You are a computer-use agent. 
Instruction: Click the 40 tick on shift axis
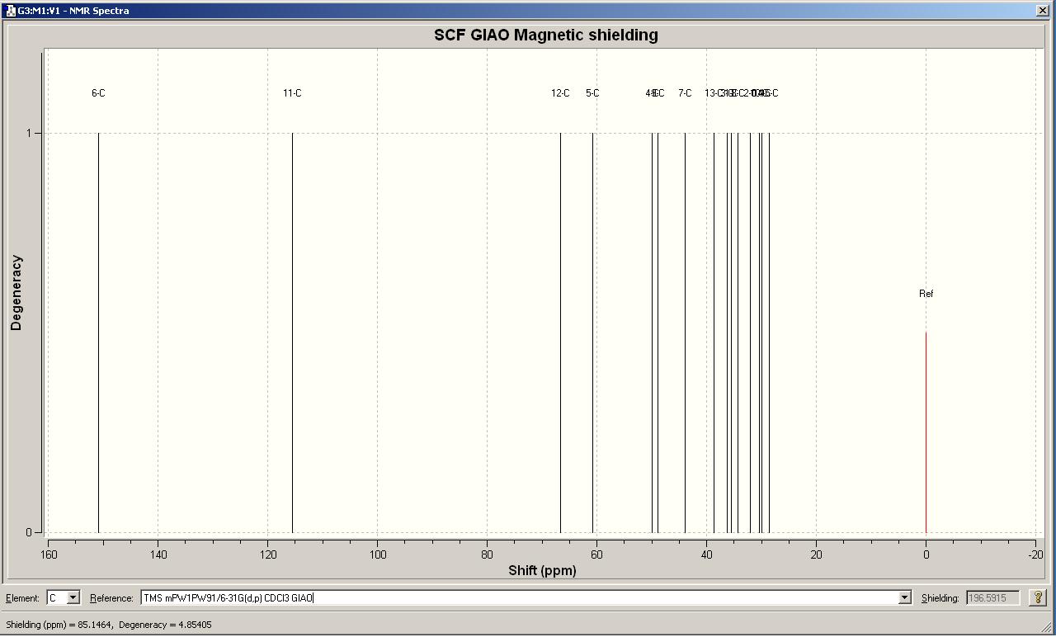click(x=706, y=554)
